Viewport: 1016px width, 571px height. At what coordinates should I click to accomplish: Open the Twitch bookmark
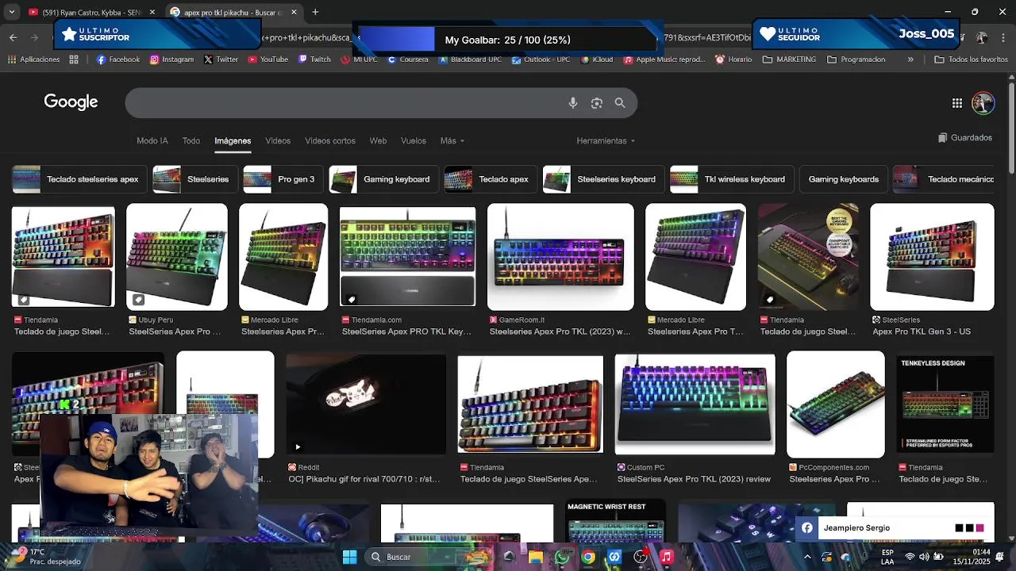[x=314, y=59]
